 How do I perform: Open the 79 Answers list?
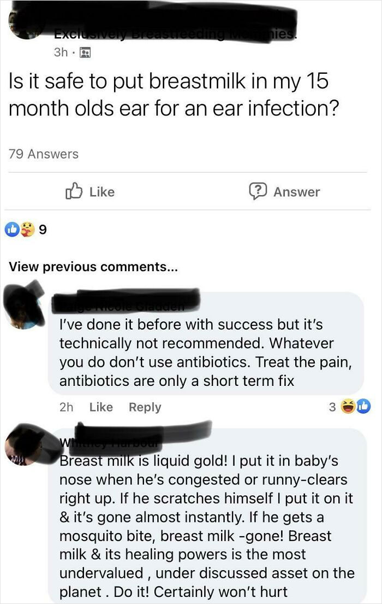(38, 154)
